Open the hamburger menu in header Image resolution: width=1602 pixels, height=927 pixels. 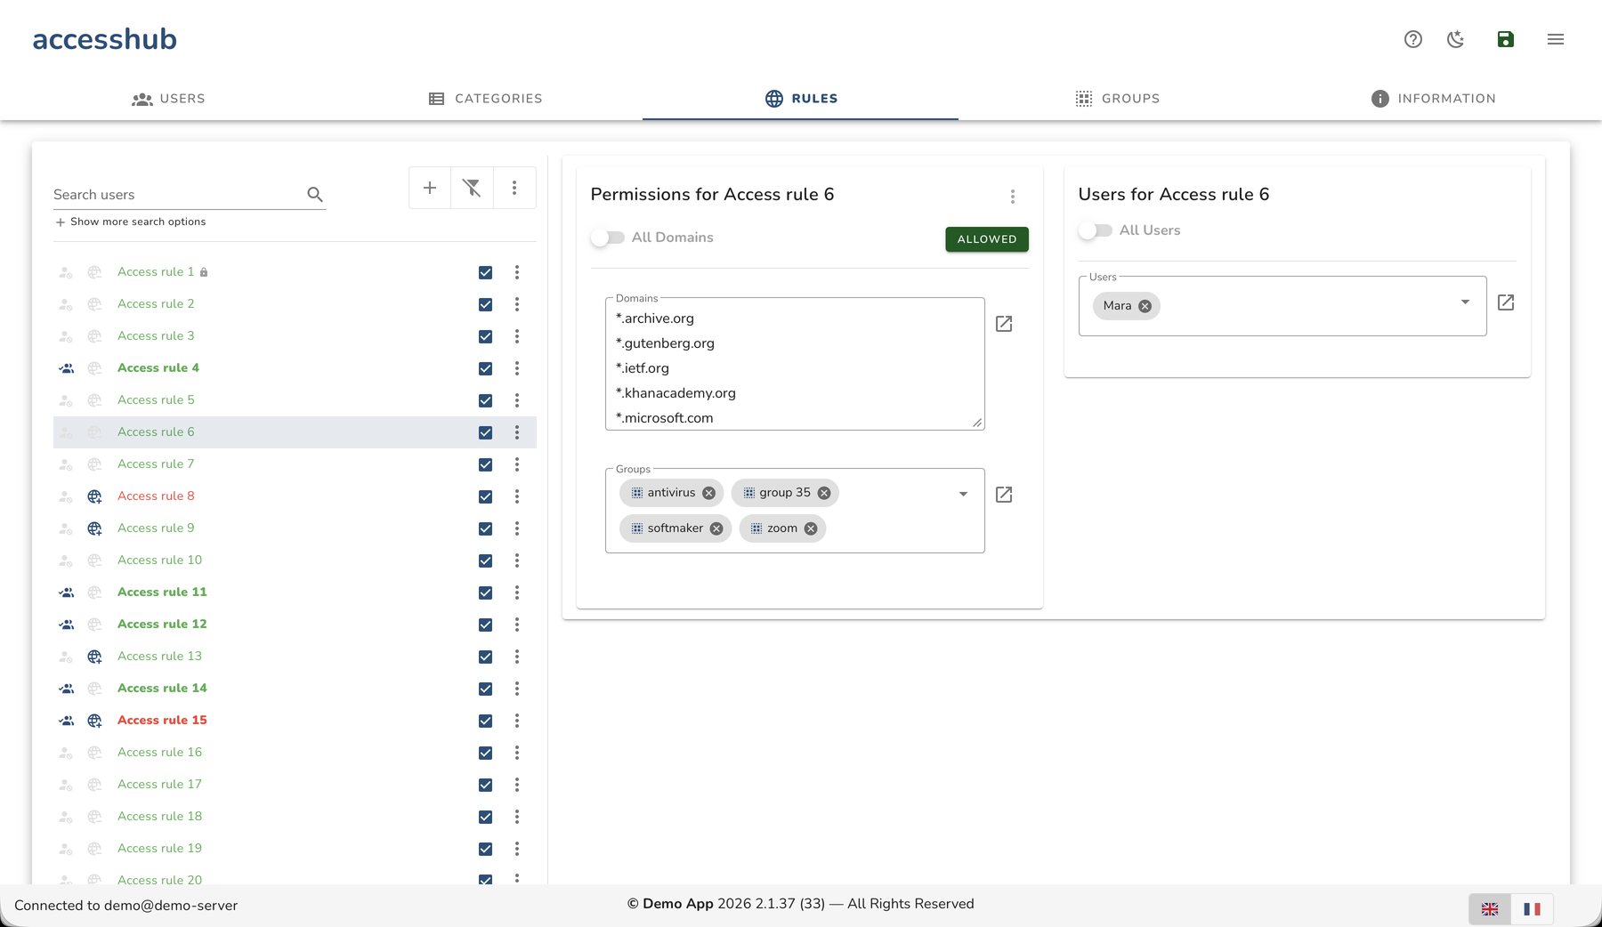click(1556, 39)
